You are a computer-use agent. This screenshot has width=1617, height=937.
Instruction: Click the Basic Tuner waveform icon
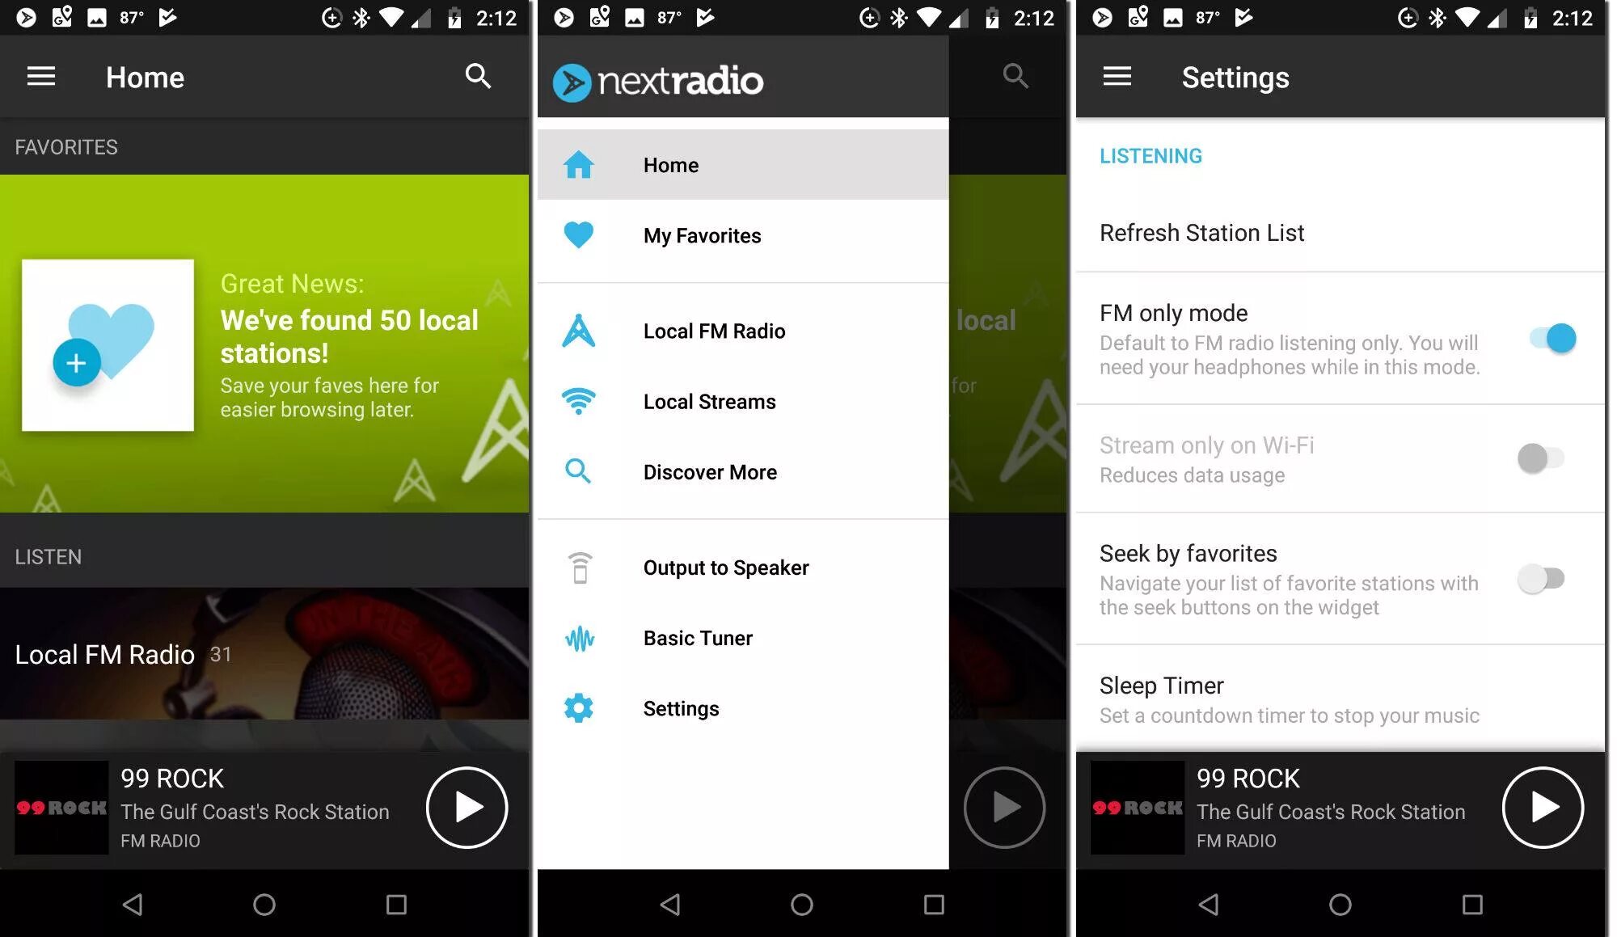point(580,638)
